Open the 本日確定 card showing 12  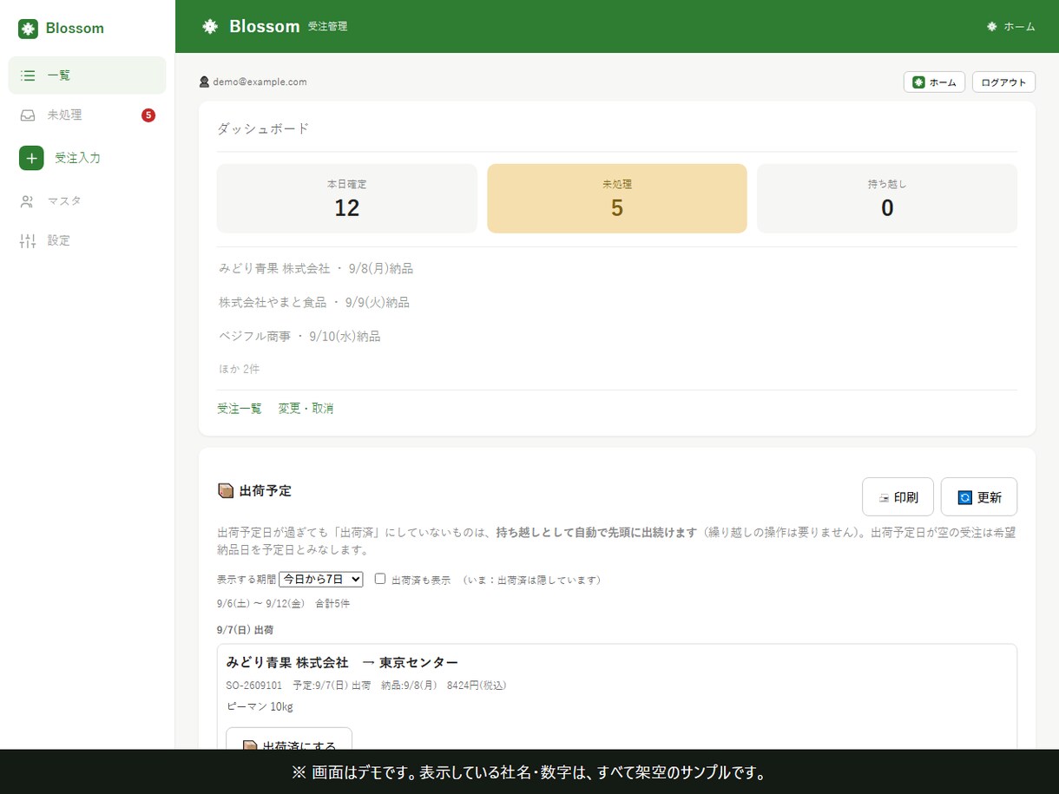coord(347,199)
